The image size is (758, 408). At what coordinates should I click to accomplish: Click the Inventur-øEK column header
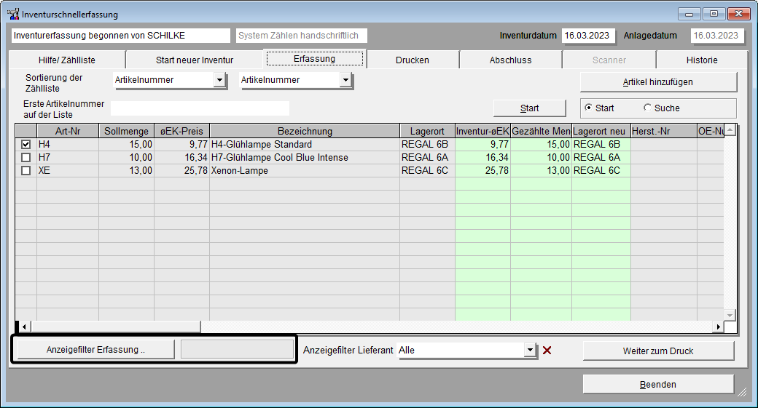click(x=483, y=131)
